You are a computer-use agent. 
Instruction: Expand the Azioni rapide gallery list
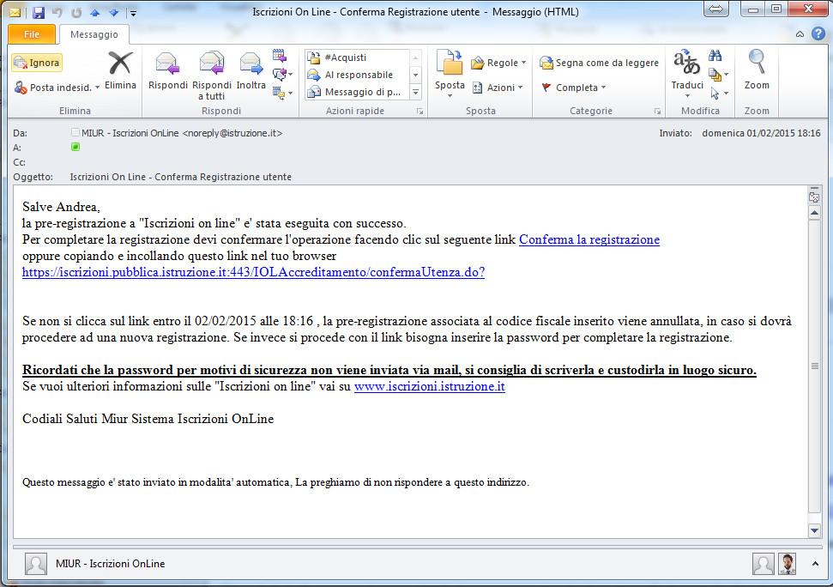coord(416,93)
